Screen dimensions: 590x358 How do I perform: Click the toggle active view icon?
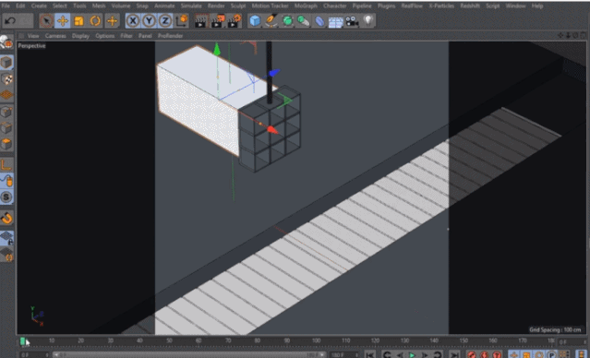point(583,35)
